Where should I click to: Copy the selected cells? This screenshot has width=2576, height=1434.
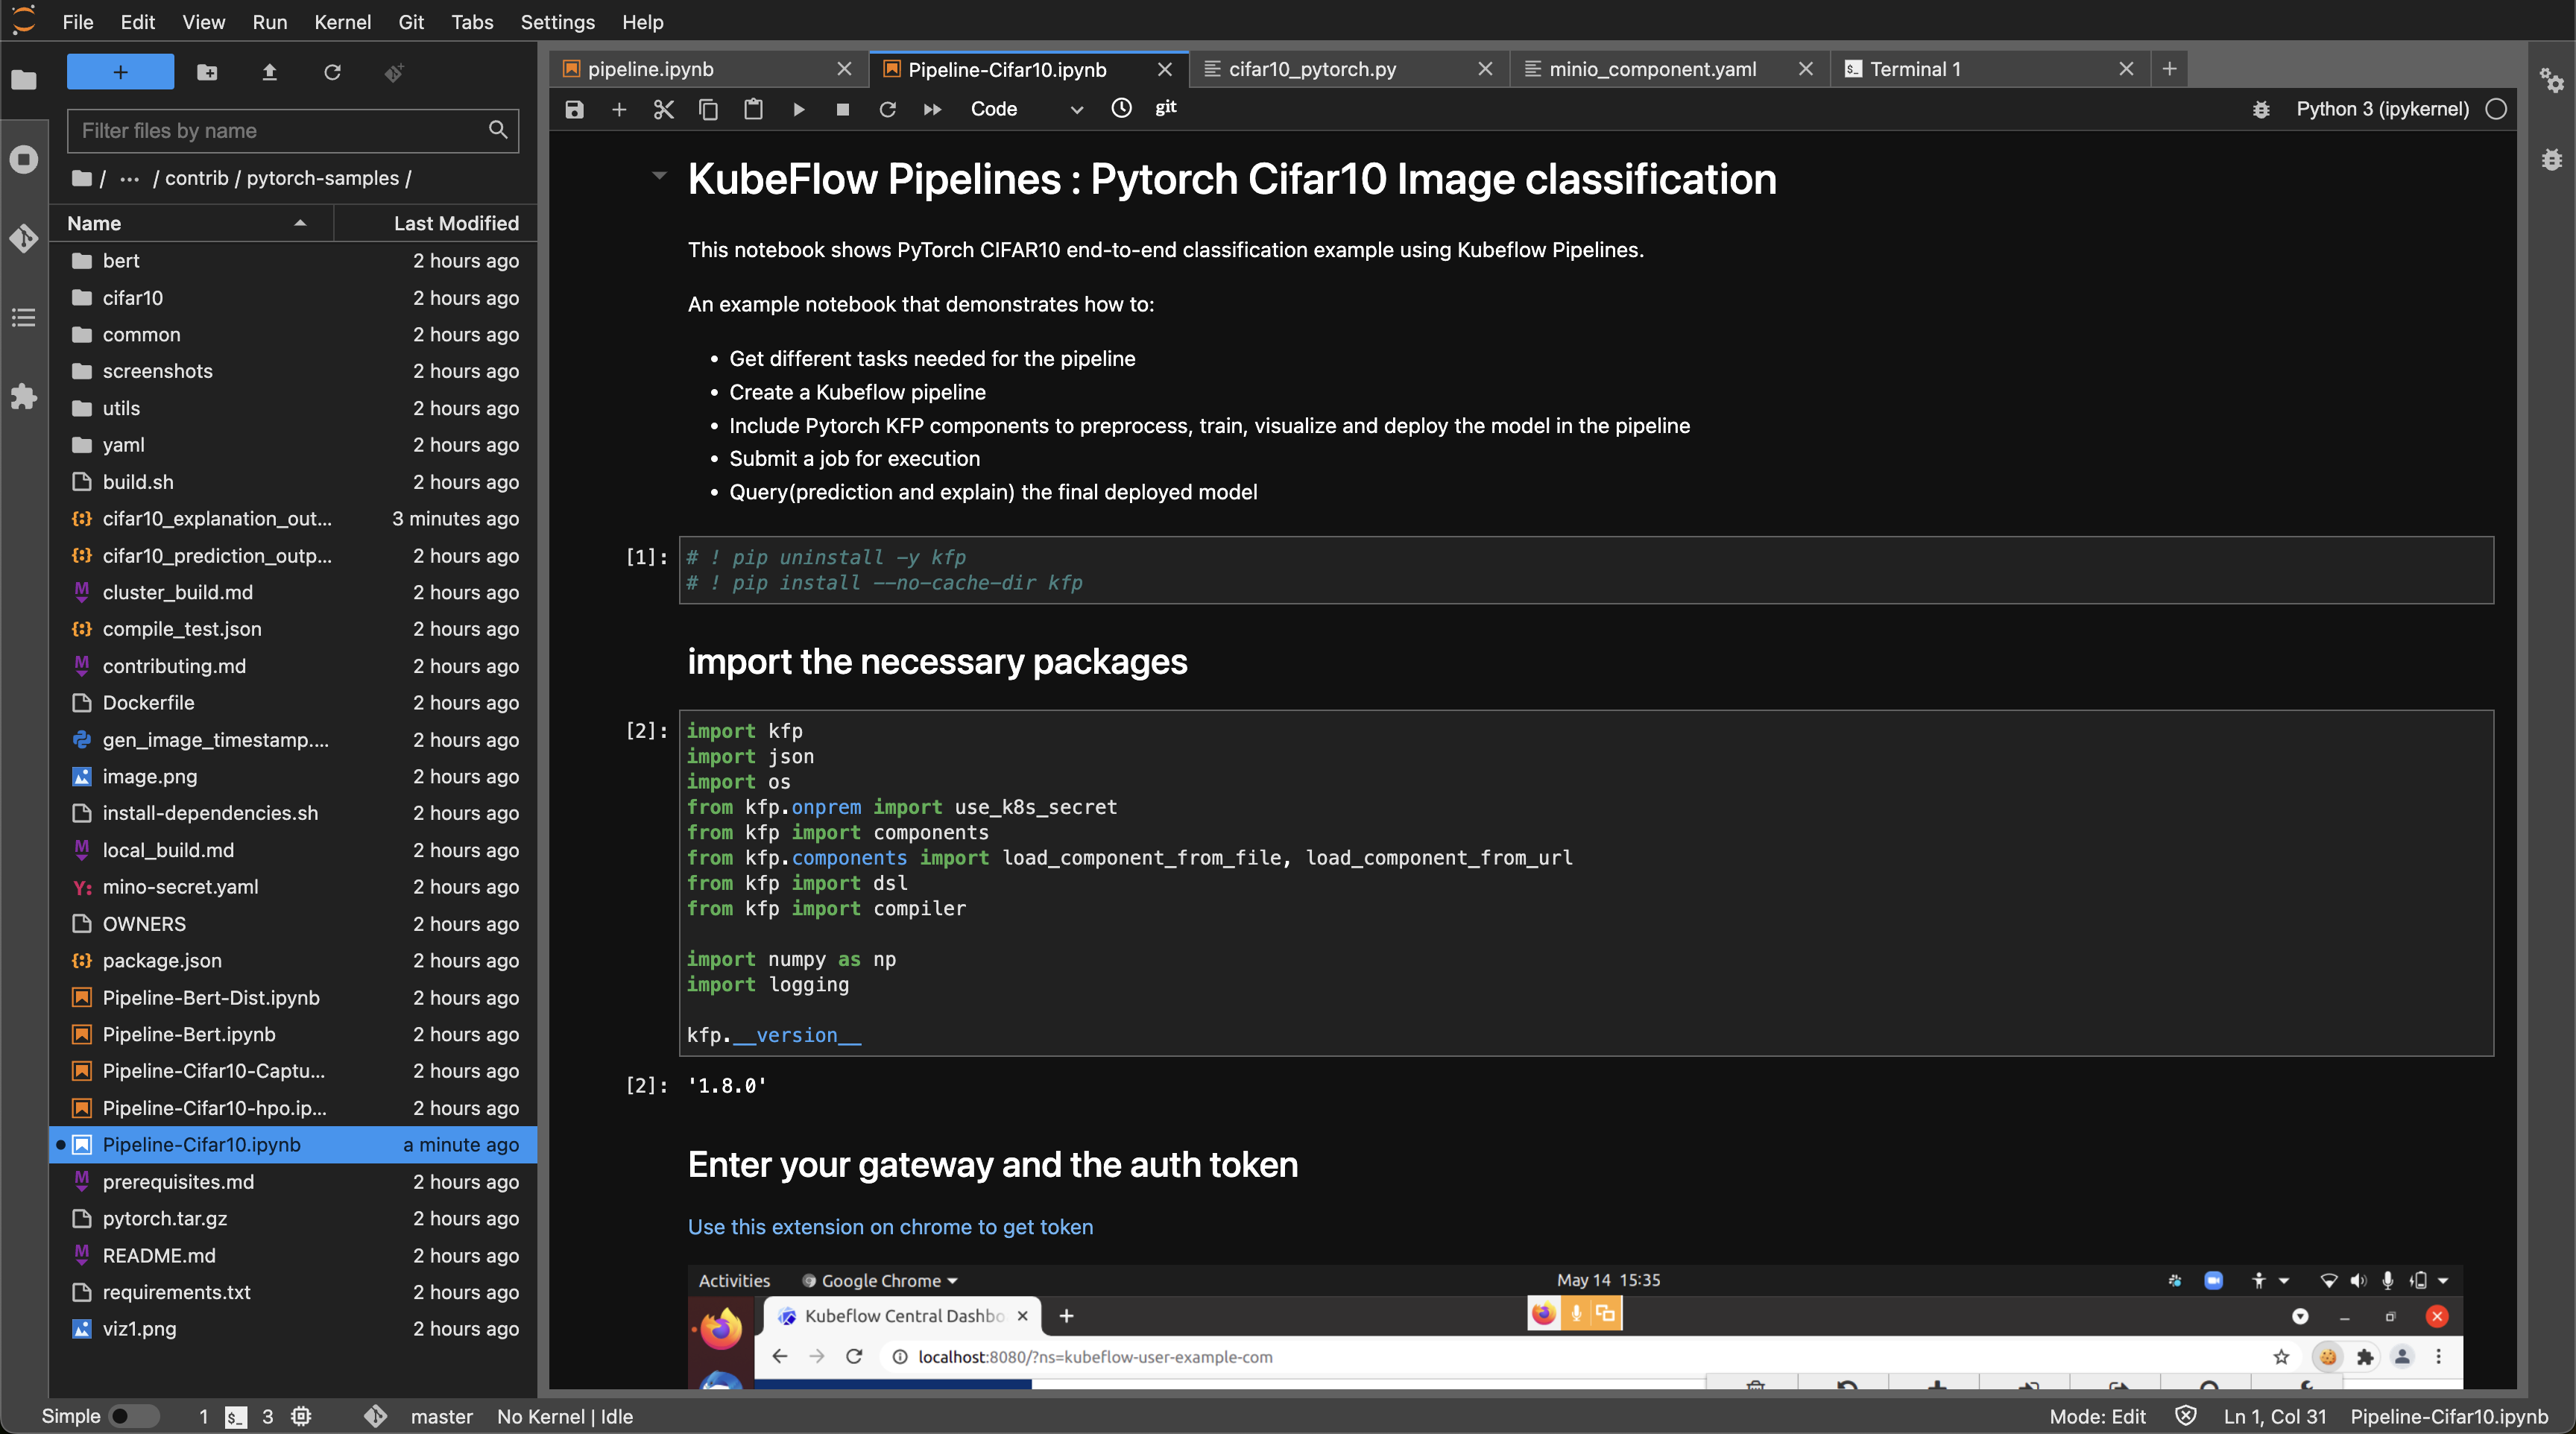pyautogui.click(x=708, y=109)
